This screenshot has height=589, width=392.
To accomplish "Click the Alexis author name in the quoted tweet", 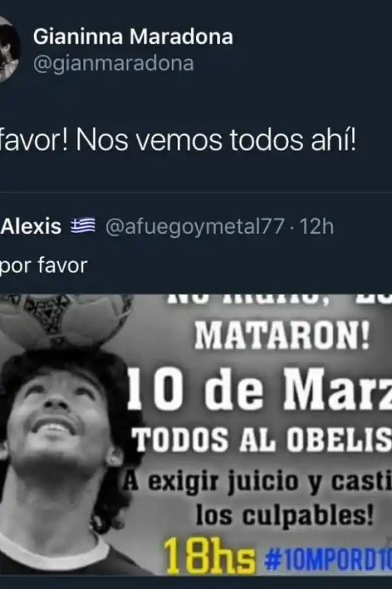I will pyautogui.click(x=31, y=226).
